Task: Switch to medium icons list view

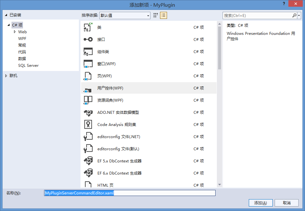Action: click(164, 15)
